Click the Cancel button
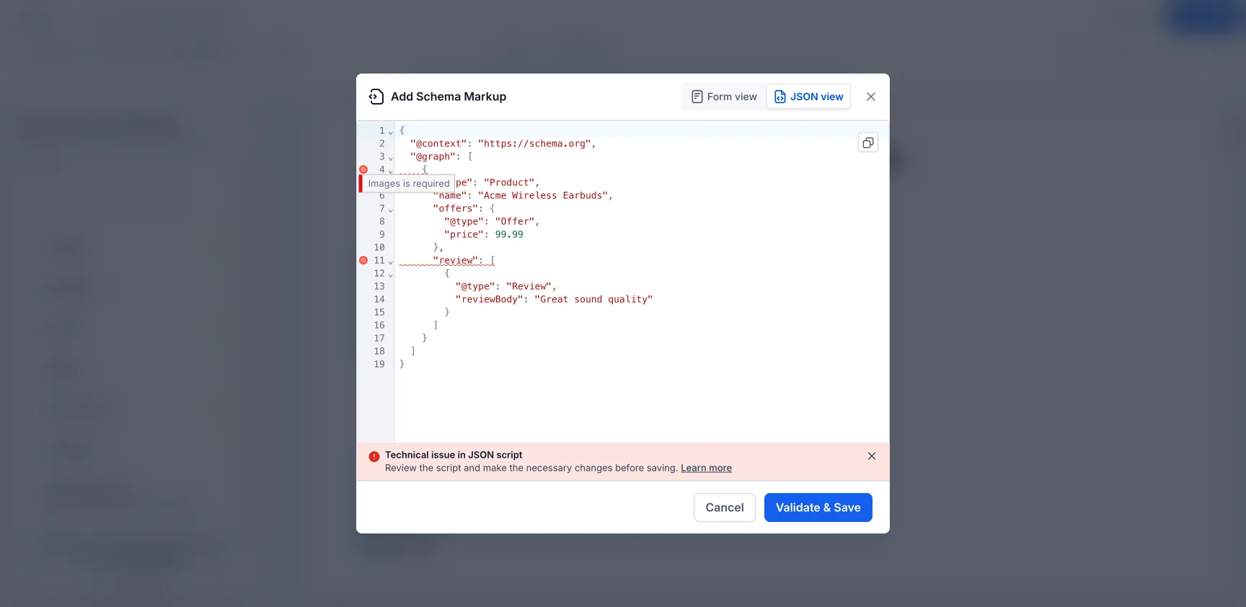The height and width of the screenshot is (607, 1246). click(725, 508)
